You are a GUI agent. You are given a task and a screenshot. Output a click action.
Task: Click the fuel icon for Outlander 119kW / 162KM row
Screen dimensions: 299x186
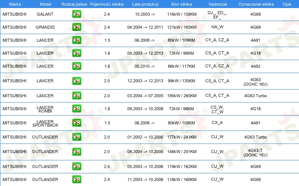76,166
